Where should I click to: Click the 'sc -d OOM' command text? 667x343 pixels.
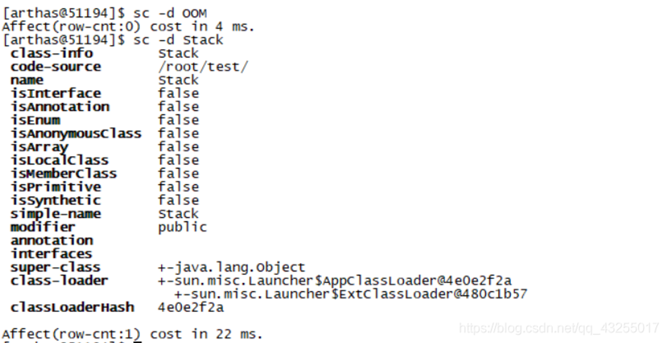(170, 13)
